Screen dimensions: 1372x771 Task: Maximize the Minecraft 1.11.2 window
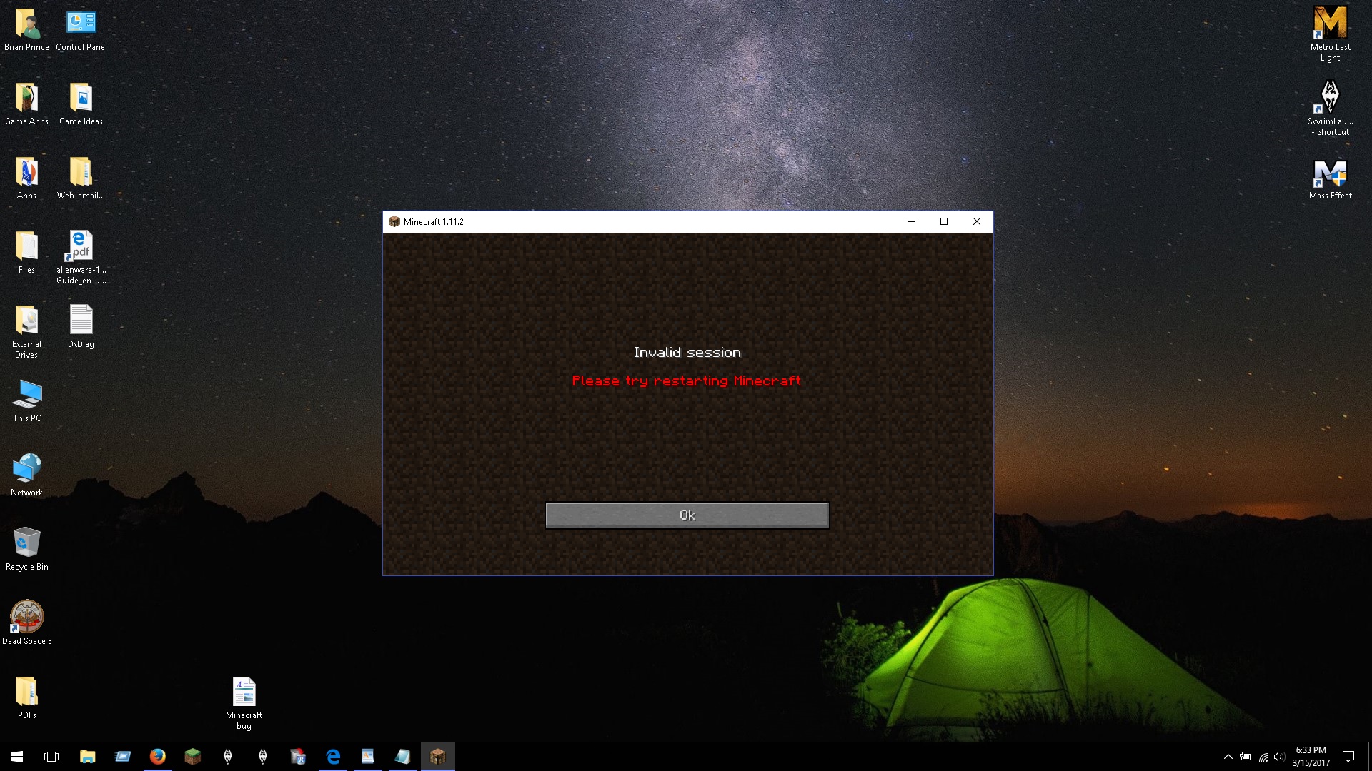coord(943,221)
